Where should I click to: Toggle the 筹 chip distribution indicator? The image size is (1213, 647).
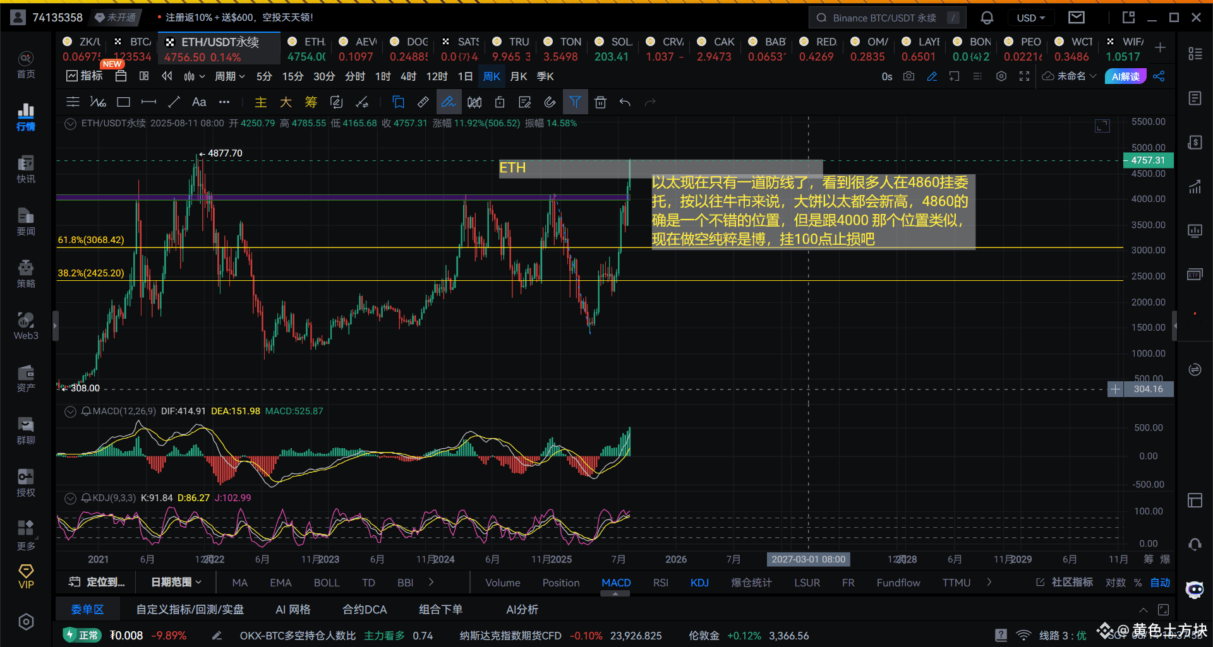pos(311,102)
